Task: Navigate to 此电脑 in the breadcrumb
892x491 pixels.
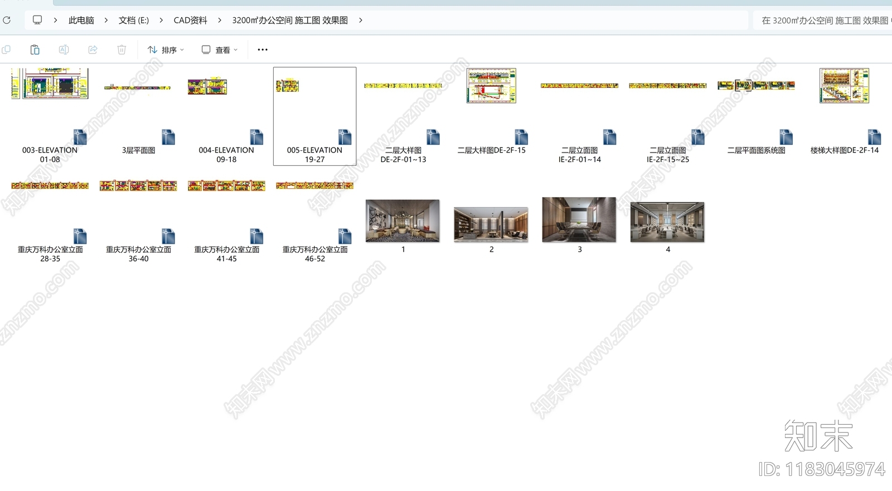Action: [x=81, y=20]
